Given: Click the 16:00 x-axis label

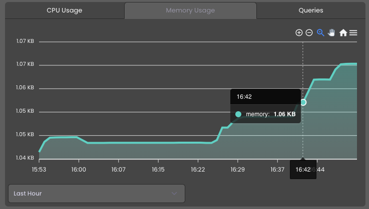Looking at the screenshot, I should pyautogui.click(x=79, y=170).
